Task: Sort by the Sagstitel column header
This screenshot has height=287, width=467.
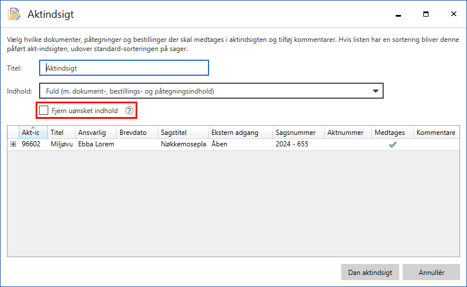Action: 181,133
